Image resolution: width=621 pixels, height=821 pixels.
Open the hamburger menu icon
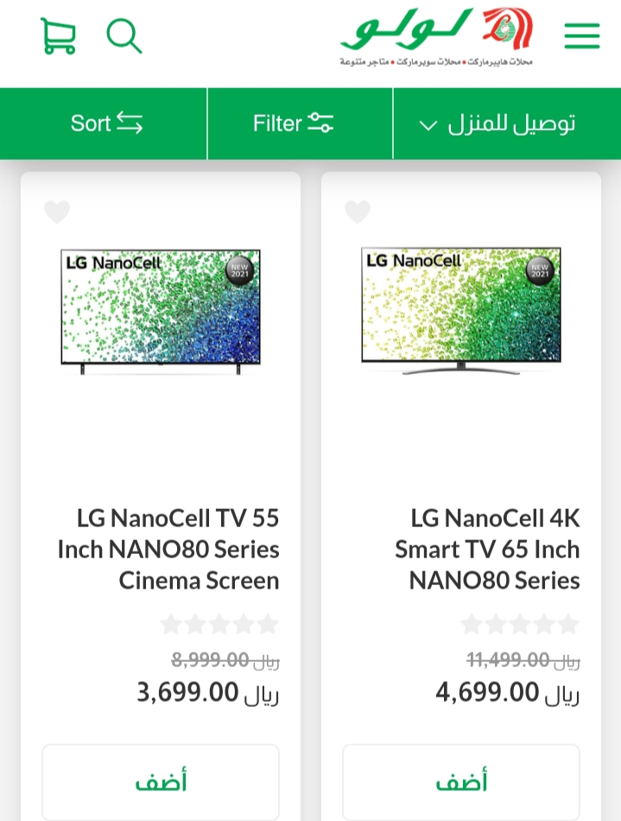click(582, 36)
